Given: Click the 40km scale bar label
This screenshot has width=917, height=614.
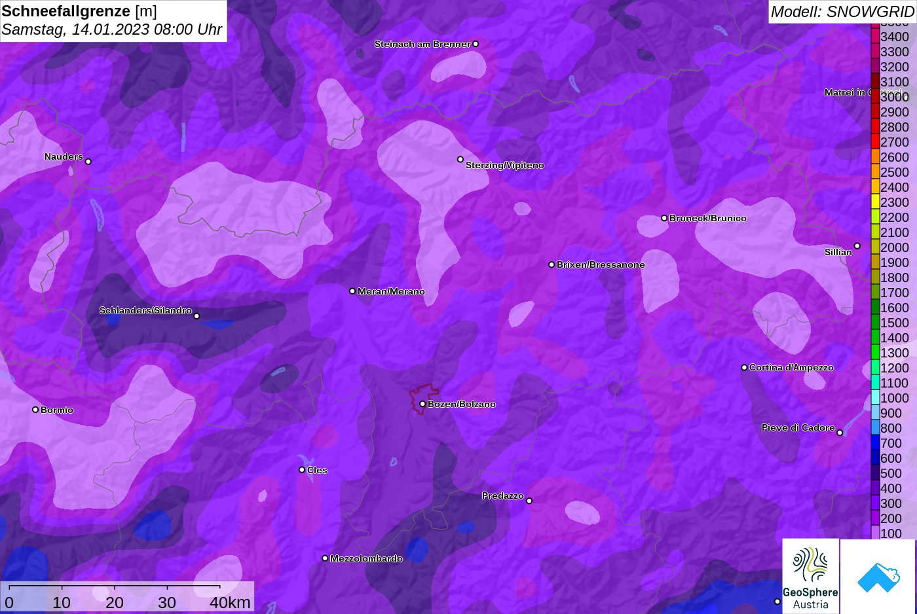Looking at the screenshot, I should 230,602.
